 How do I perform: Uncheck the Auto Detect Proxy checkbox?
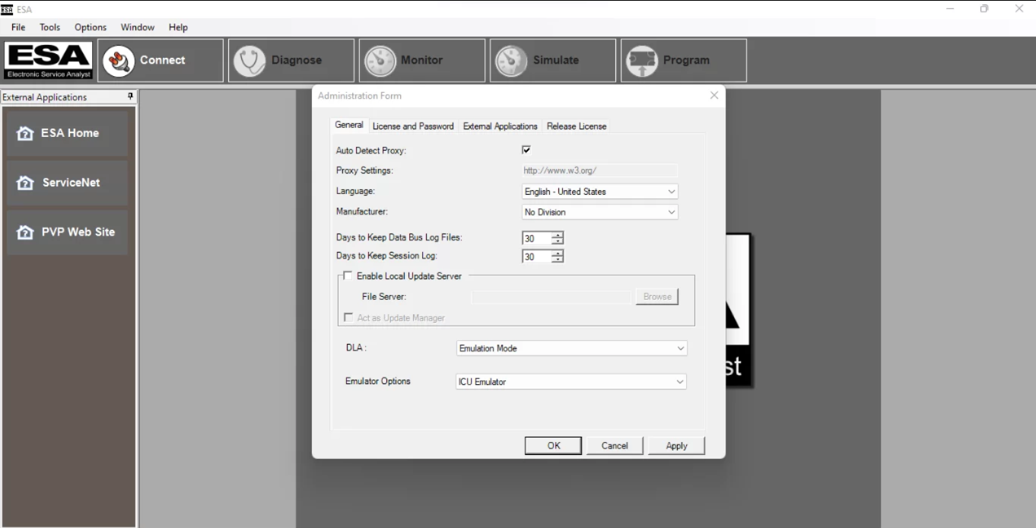point(526,150)
